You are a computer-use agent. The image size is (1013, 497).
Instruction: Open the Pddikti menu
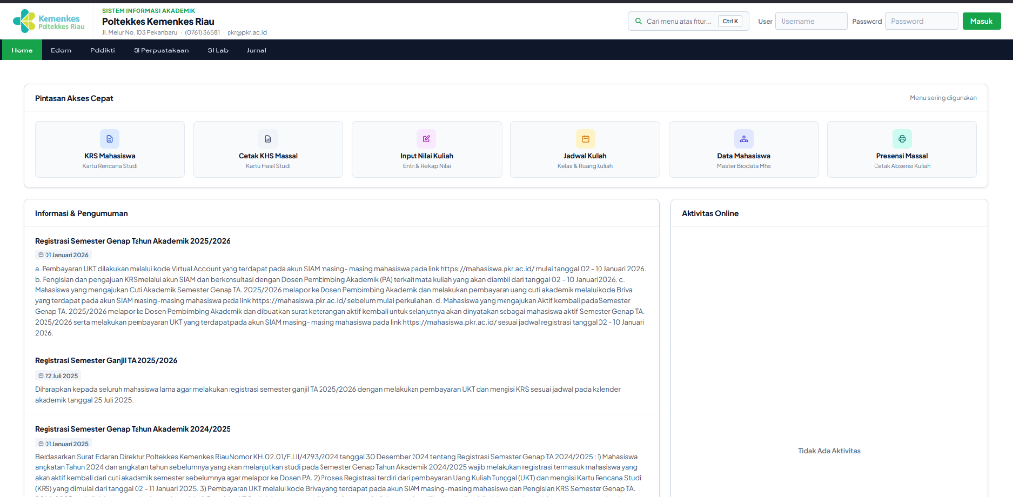point(103,50)
